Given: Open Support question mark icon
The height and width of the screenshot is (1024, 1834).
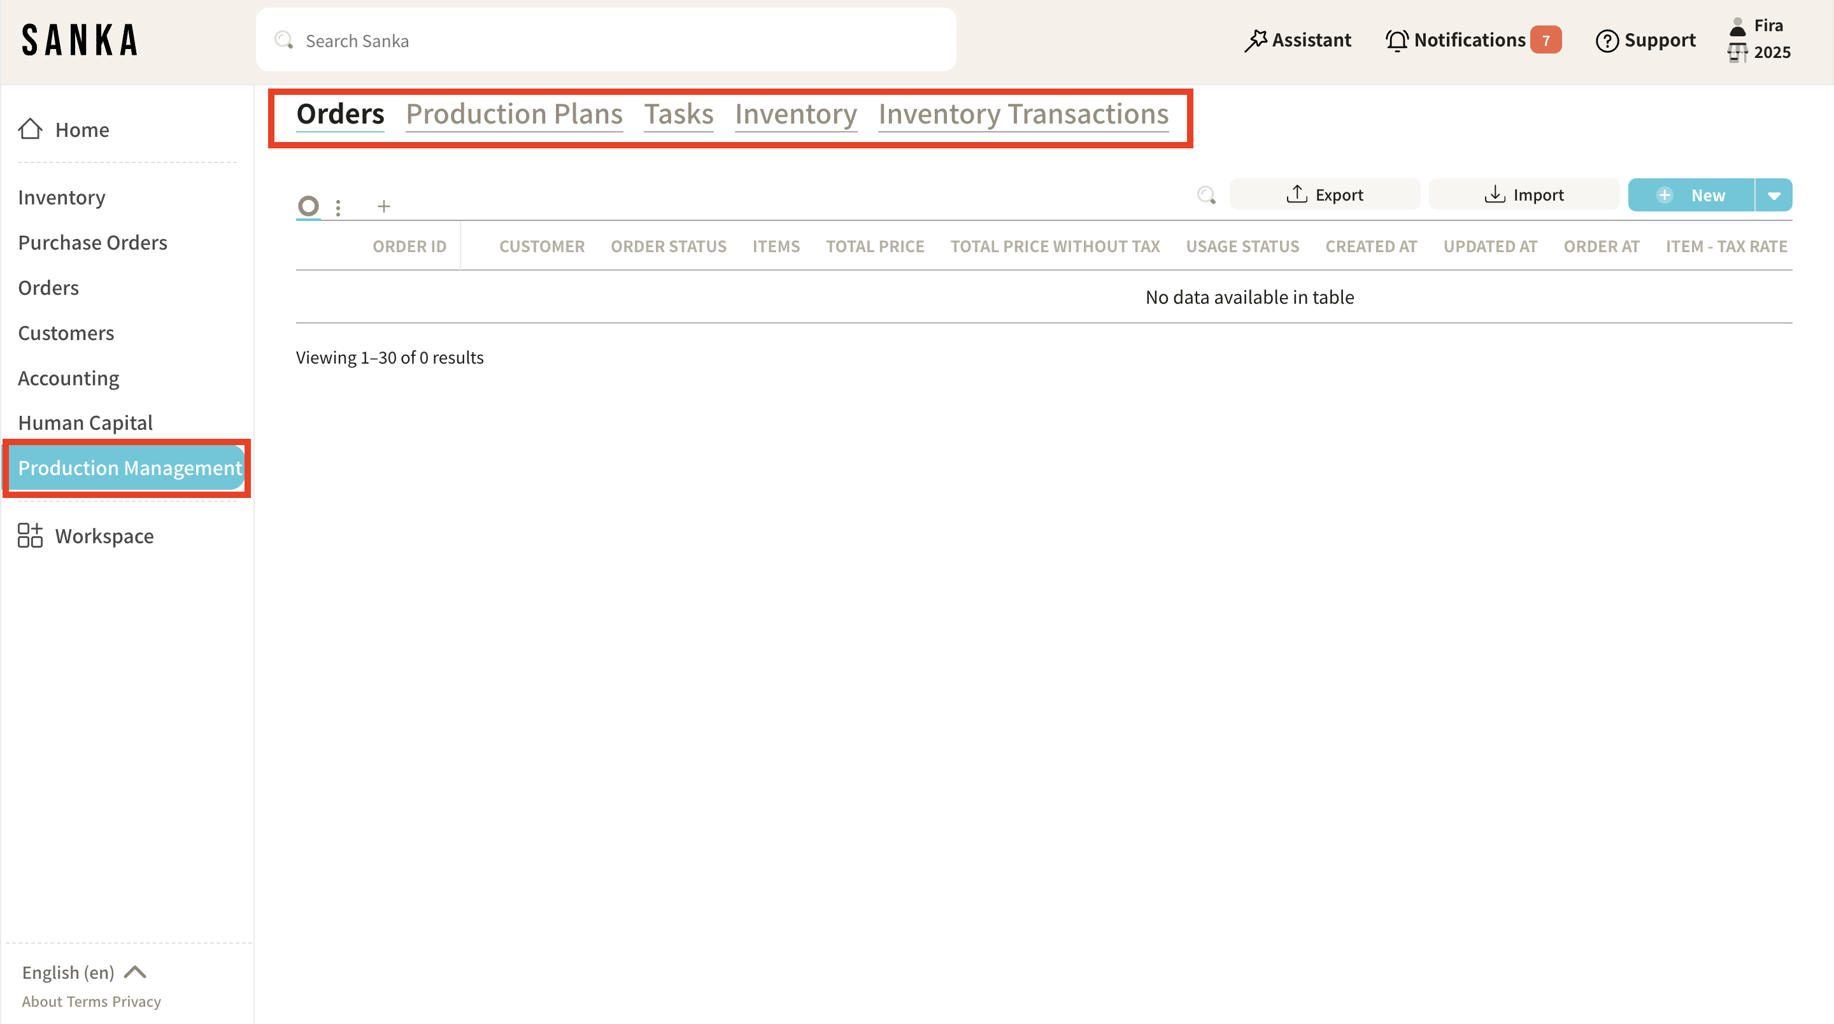Looking at the screenshot, I should [x=1606, y=41].
